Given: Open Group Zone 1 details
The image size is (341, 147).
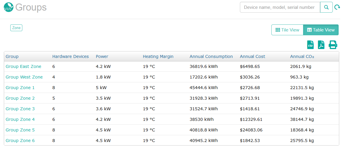Looking at the screenshot, I should point(20,88).
